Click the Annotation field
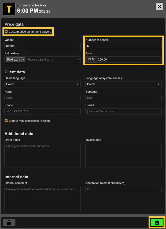 [123, 189]
